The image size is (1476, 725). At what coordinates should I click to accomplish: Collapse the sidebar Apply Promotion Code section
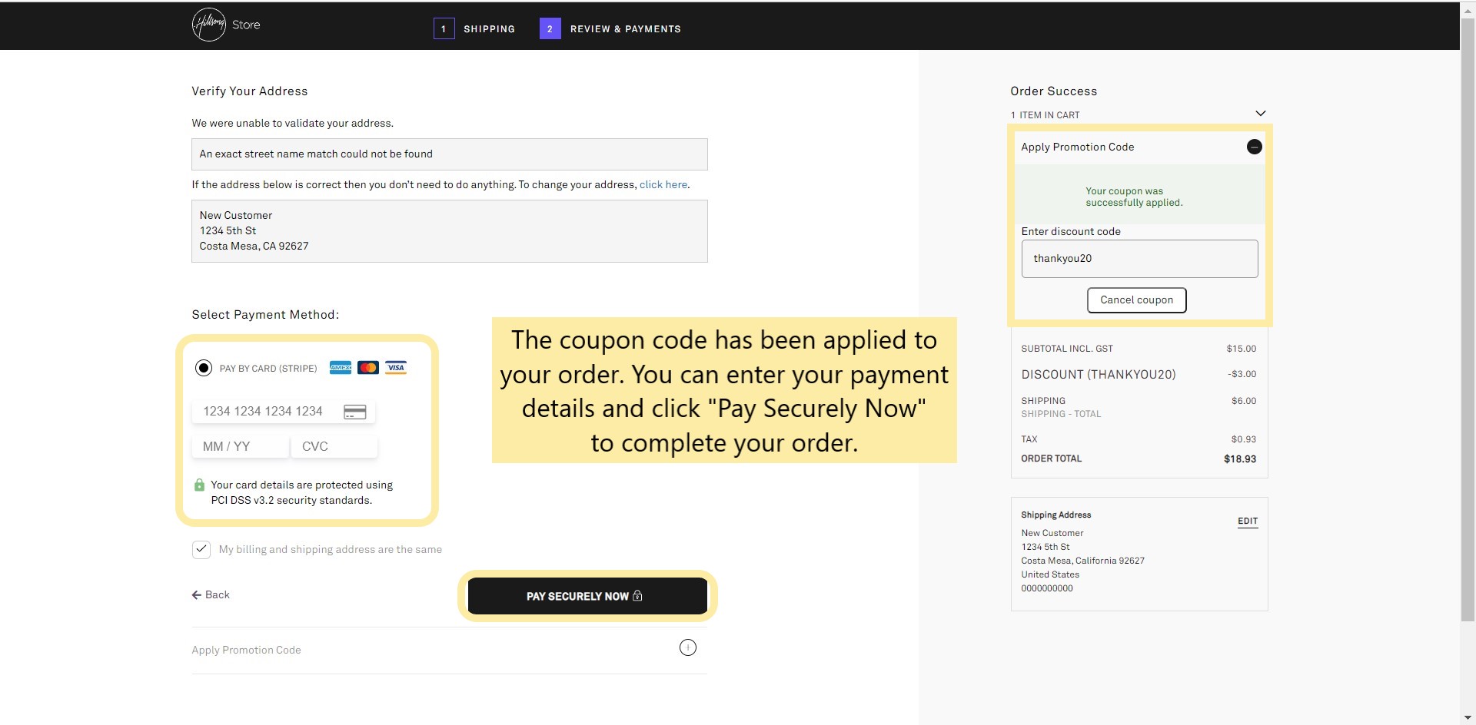(1254, 147)
